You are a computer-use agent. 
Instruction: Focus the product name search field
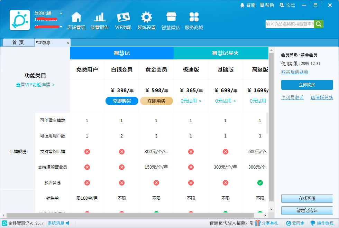point(290,24)
